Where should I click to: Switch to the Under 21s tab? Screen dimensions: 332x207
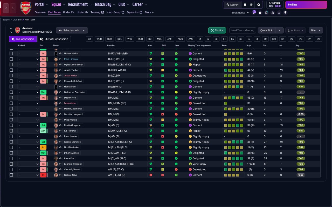click(x=68, y=12)
